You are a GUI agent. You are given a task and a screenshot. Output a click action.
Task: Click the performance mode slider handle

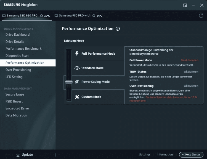[x=69, y=82]
